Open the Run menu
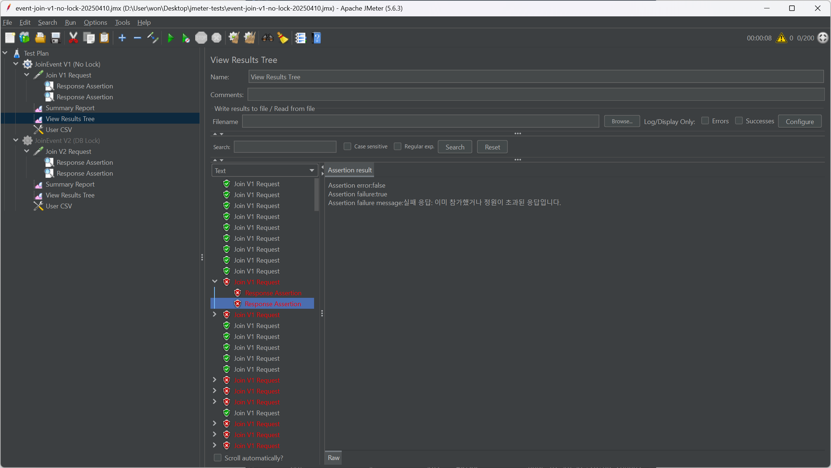The height and width of the screenshot is (468, 831). [x=70, y=23]
